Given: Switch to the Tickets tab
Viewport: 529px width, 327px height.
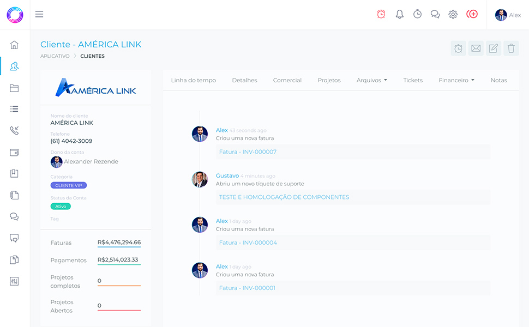Looking at the screenshot, I should 413,80.
